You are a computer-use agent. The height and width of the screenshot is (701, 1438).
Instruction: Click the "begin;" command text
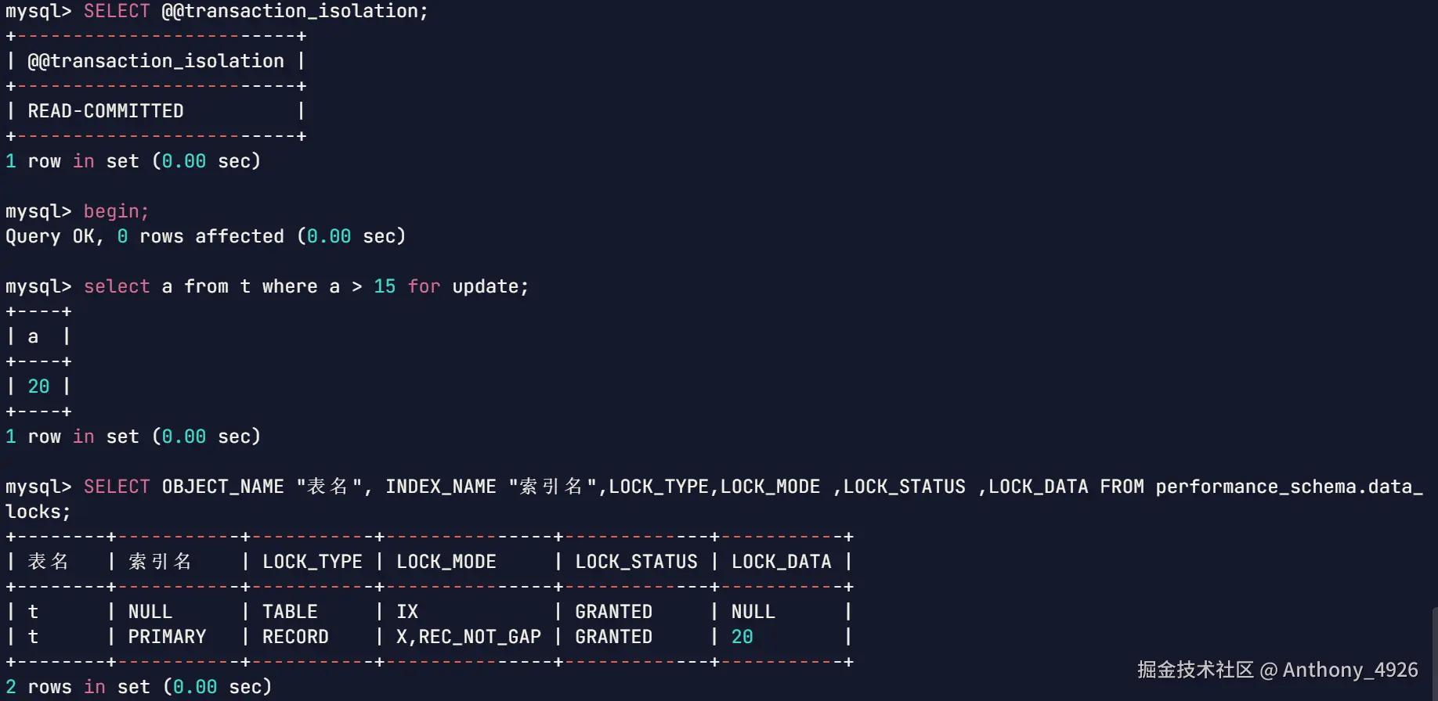click(116, 211)
